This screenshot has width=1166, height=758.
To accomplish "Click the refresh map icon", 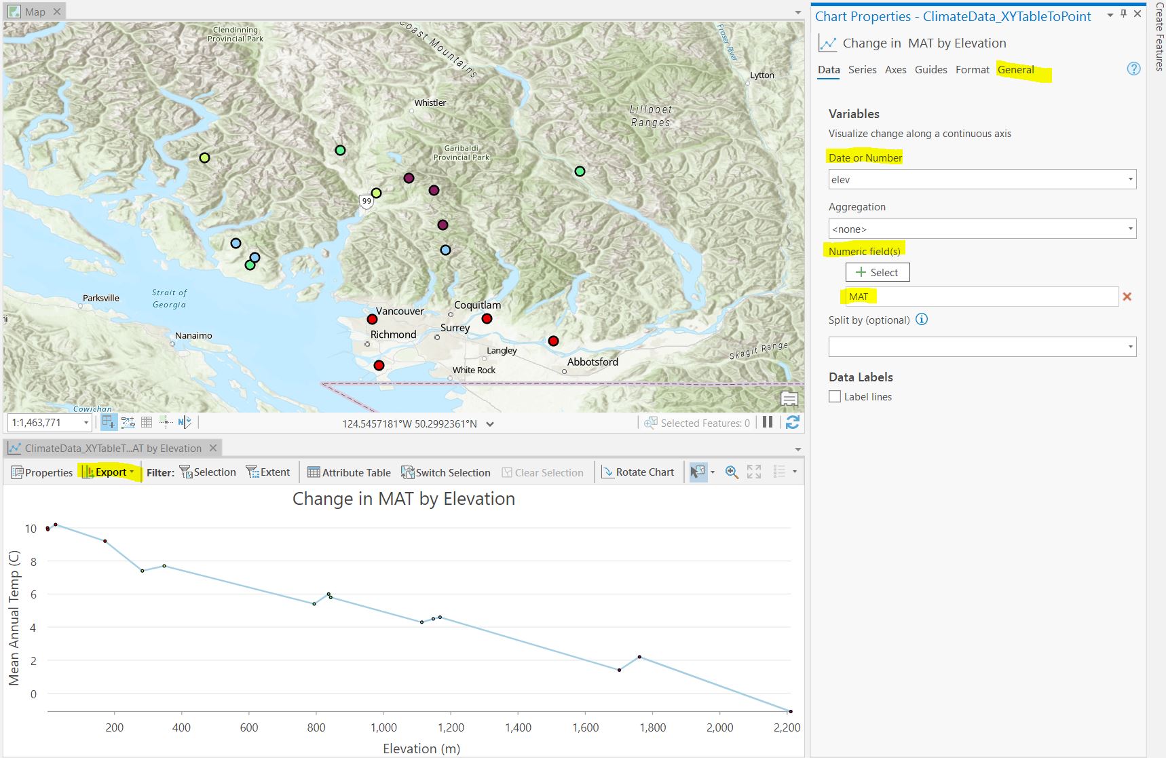I will pyautogui.click(x=792, y=423).
